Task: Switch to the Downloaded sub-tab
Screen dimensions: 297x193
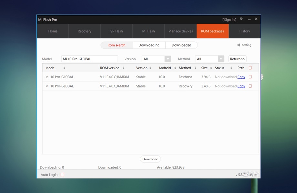Action: click(x=181, y=45)
